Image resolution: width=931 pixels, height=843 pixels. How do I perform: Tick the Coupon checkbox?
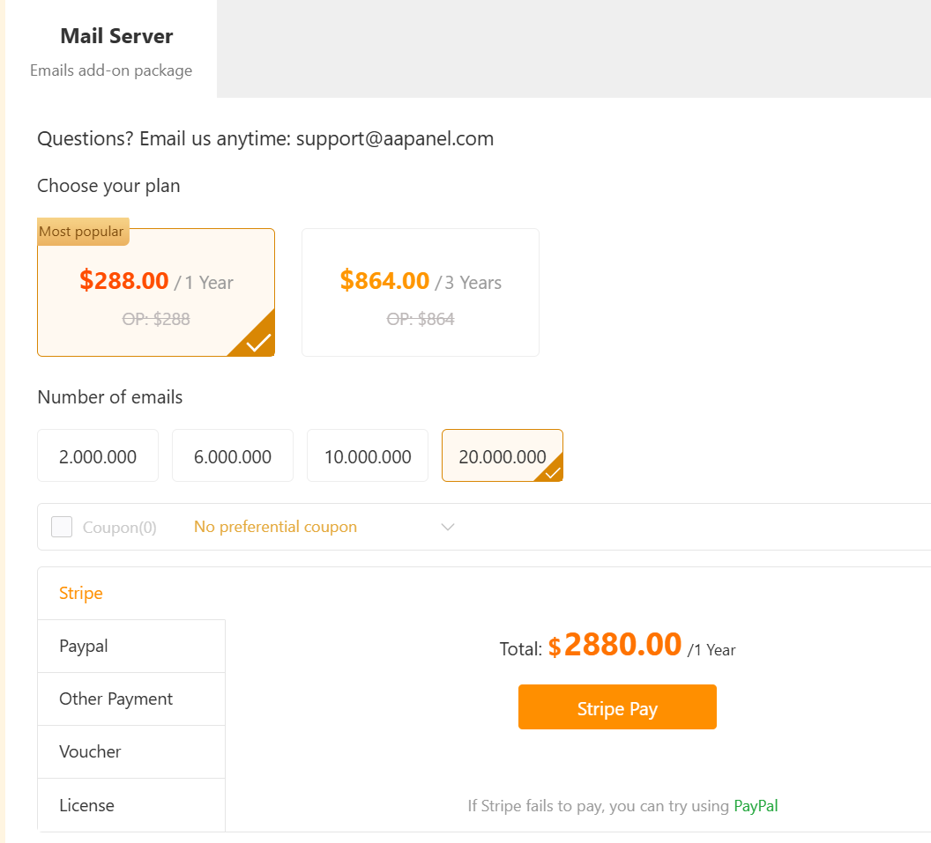(x=62, y=527)
